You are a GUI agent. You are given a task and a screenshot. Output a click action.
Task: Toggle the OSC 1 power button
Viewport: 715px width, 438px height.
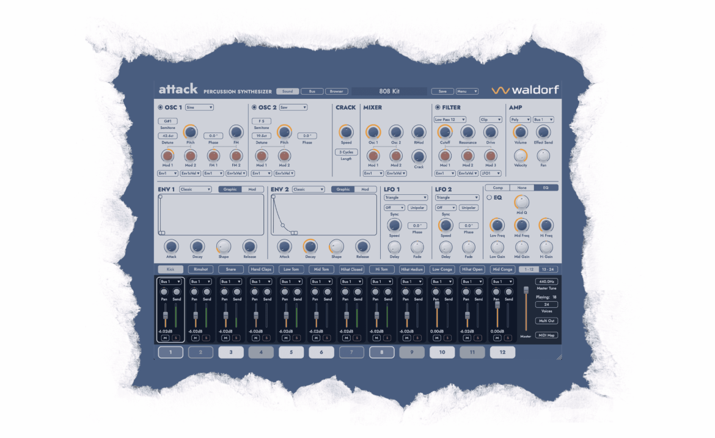(161, 108)
